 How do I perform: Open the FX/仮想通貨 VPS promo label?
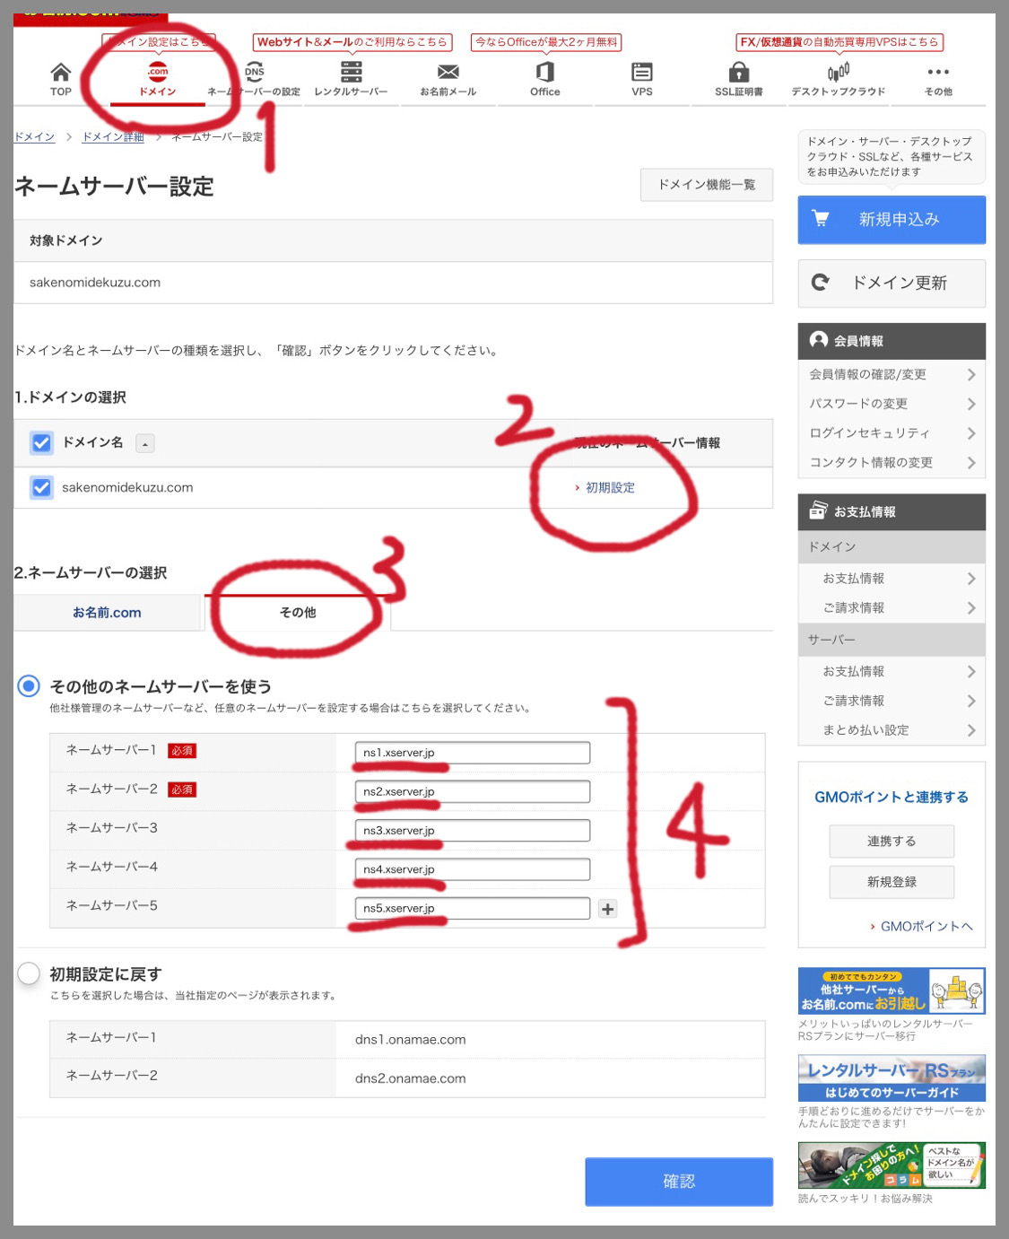click(x=839, y=42)
